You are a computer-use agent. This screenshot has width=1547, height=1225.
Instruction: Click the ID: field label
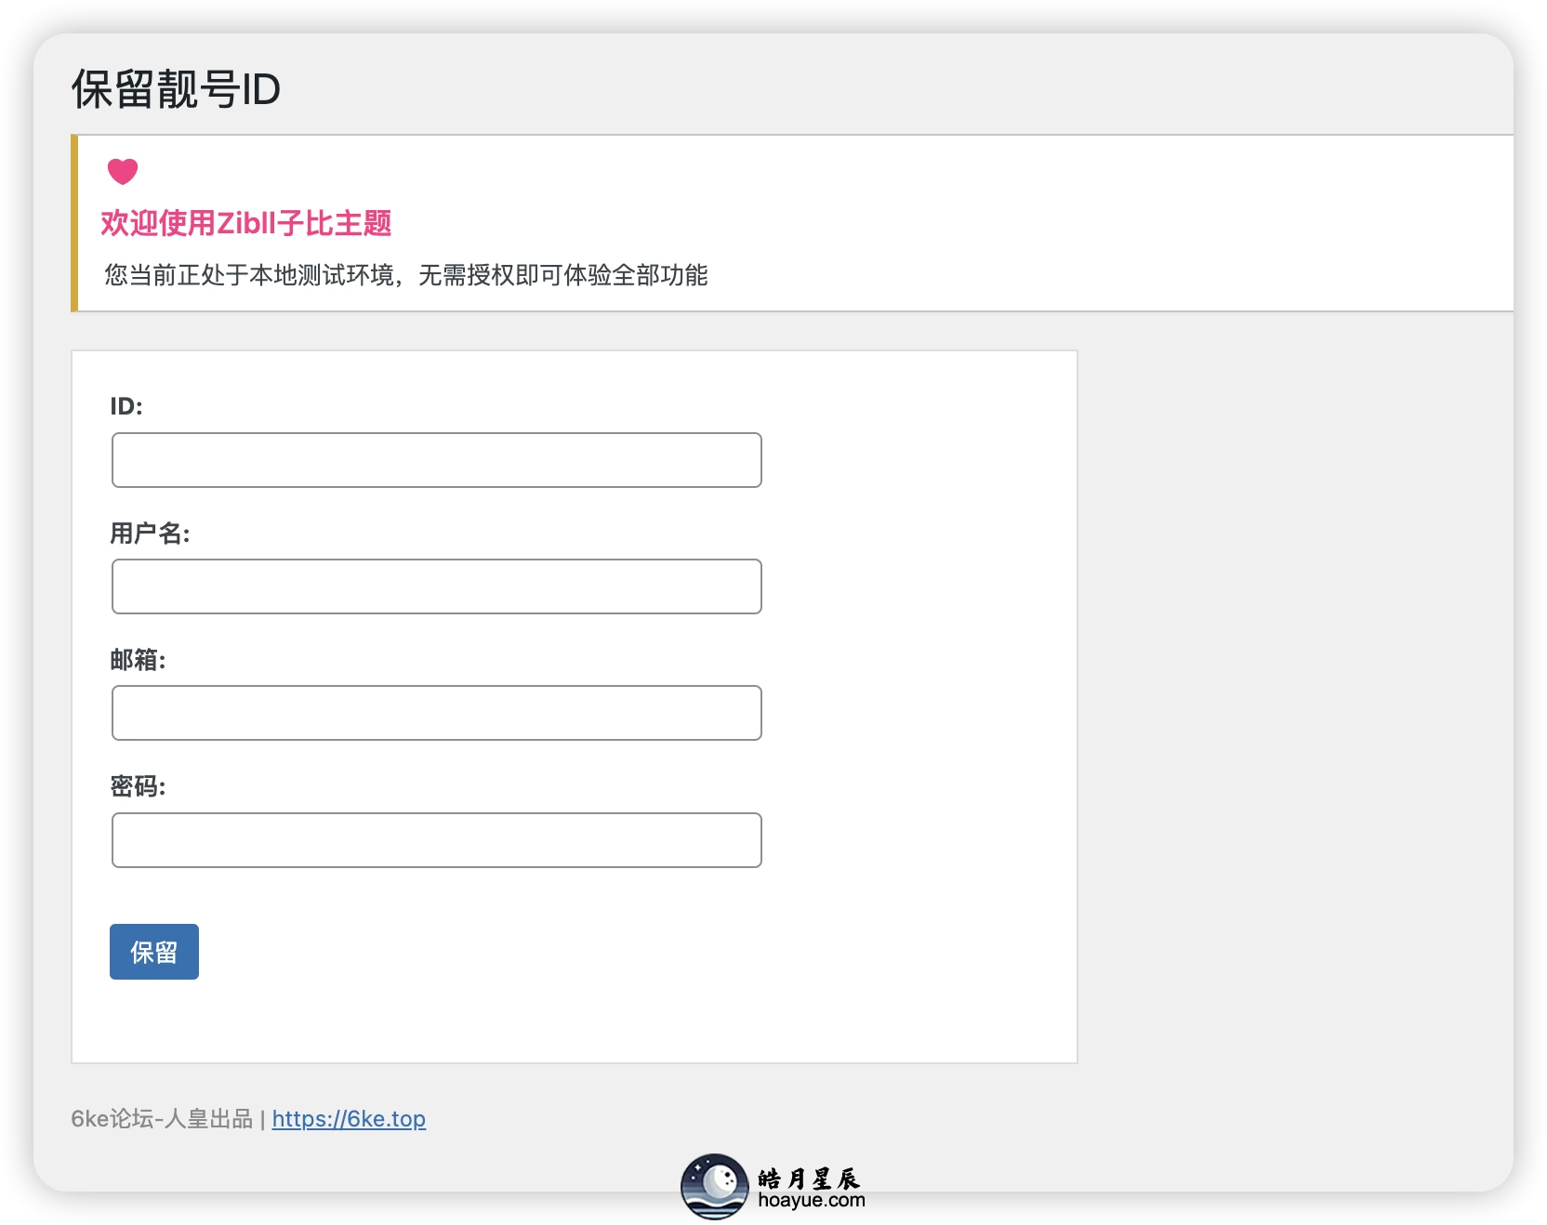pyautogui.click(x=126, y=406)
